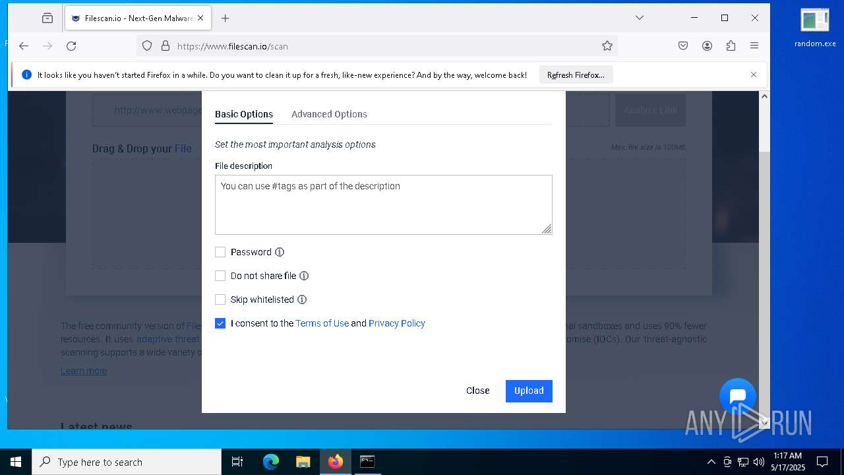
Task: Open random.exe desktop icon
Action: (x=815, y=28)
